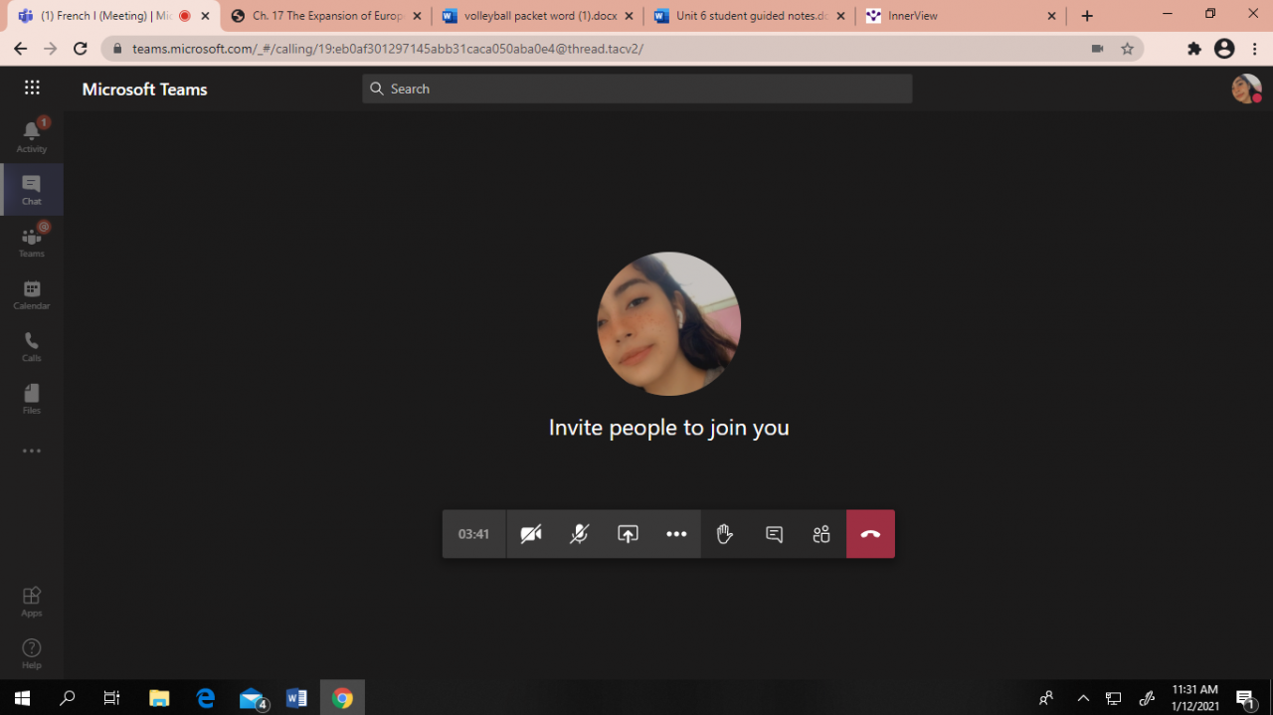Click the browser address bar URL
The height and width of the screenshot is (715, 1273).
(387, 49)
